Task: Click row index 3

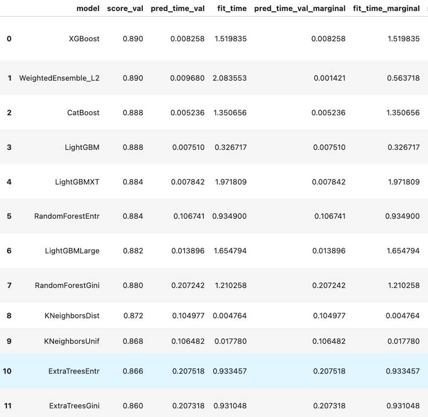Action: coord(9,147)
